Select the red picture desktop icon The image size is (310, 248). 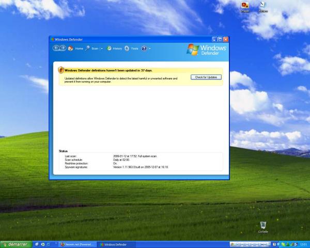(245, 7)
